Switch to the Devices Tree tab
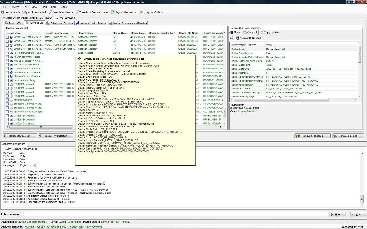 point(14,23)
